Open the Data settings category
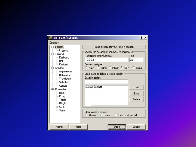This screenshot has width=196, height=147. pyautogui.click(x=62, y=93)
